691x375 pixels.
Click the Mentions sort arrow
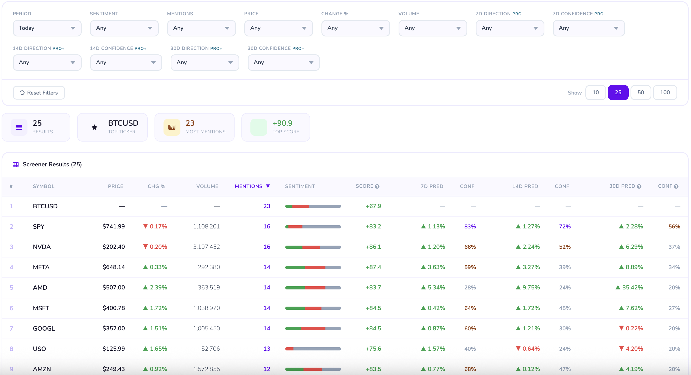268,186
